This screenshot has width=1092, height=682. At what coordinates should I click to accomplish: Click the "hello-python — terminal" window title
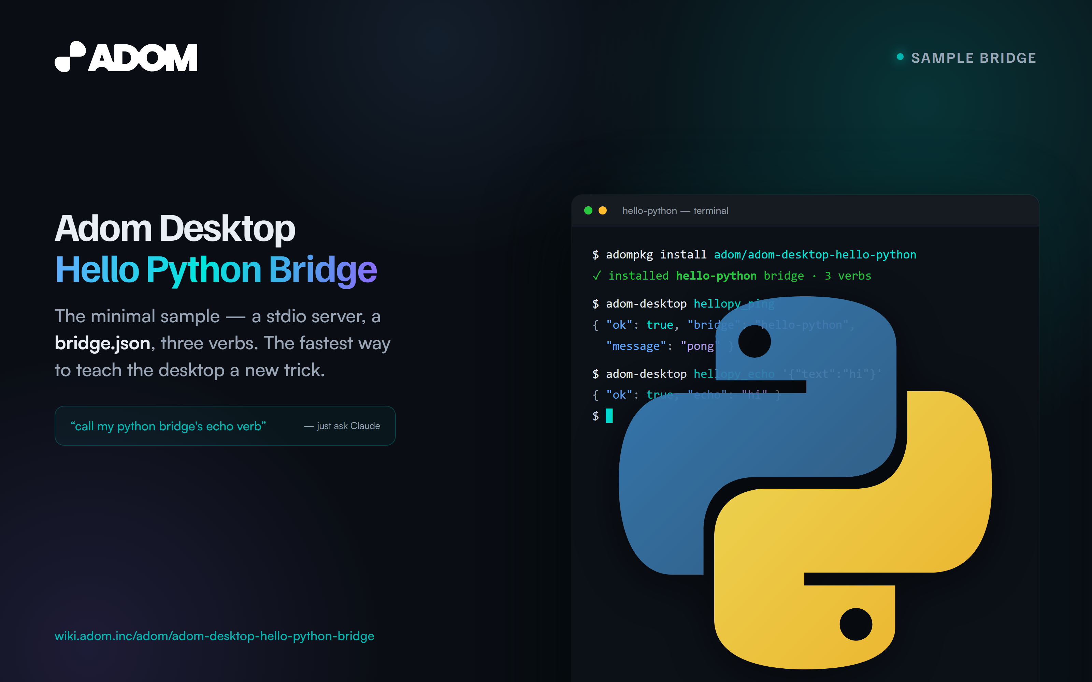[x=675, y=211]
